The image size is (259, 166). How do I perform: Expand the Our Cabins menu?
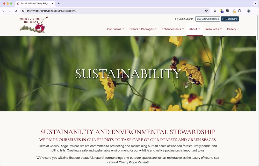(116, 29)
